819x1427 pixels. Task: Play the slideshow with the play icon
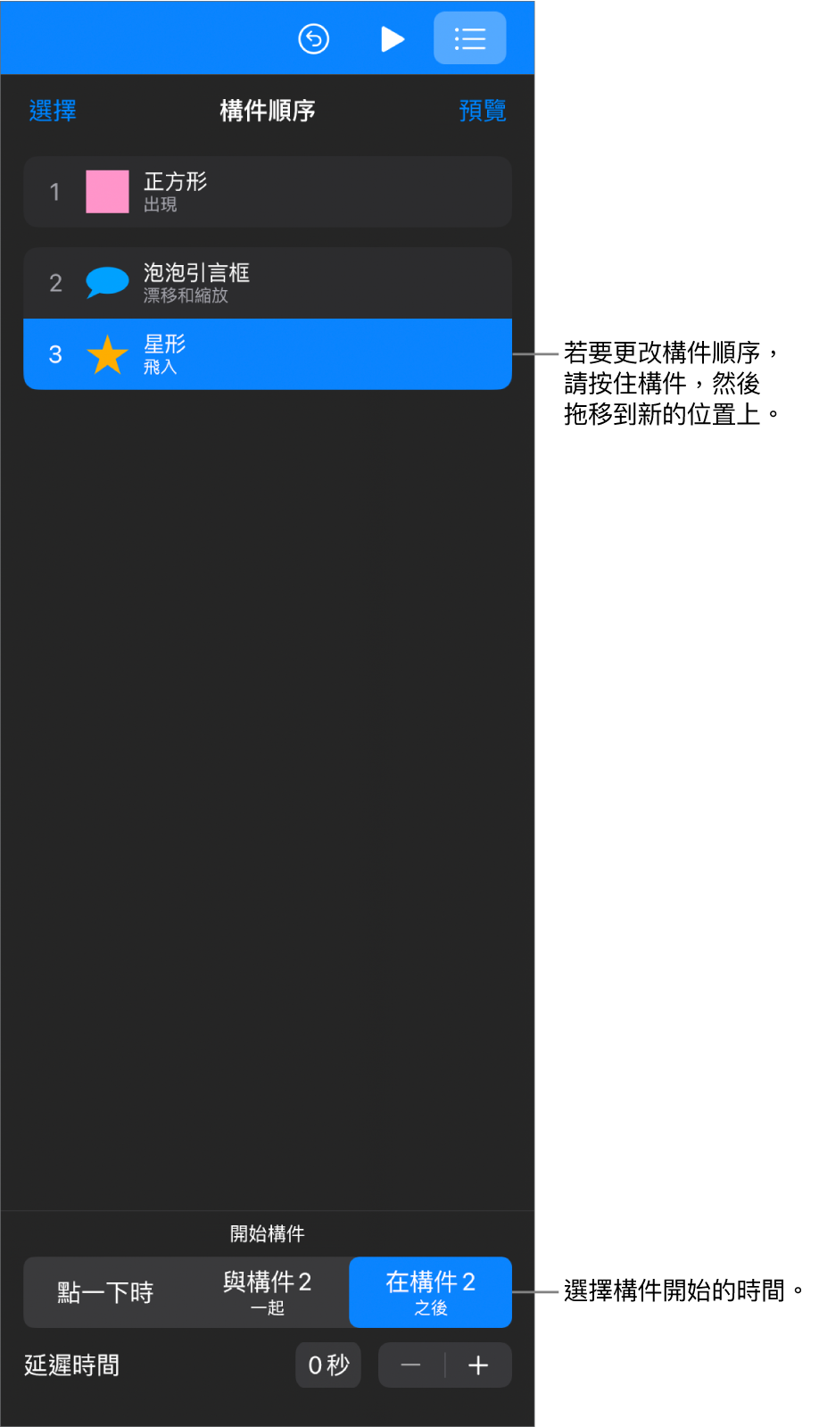pyautogui.click(x=392, y=38)
